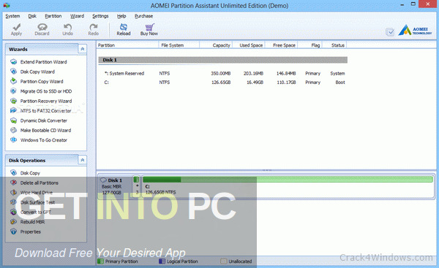Click the Dynamic Disk Converter icon
Image resolution: width=439 pixels, height=268 pixels.
(x=13, y=120)
